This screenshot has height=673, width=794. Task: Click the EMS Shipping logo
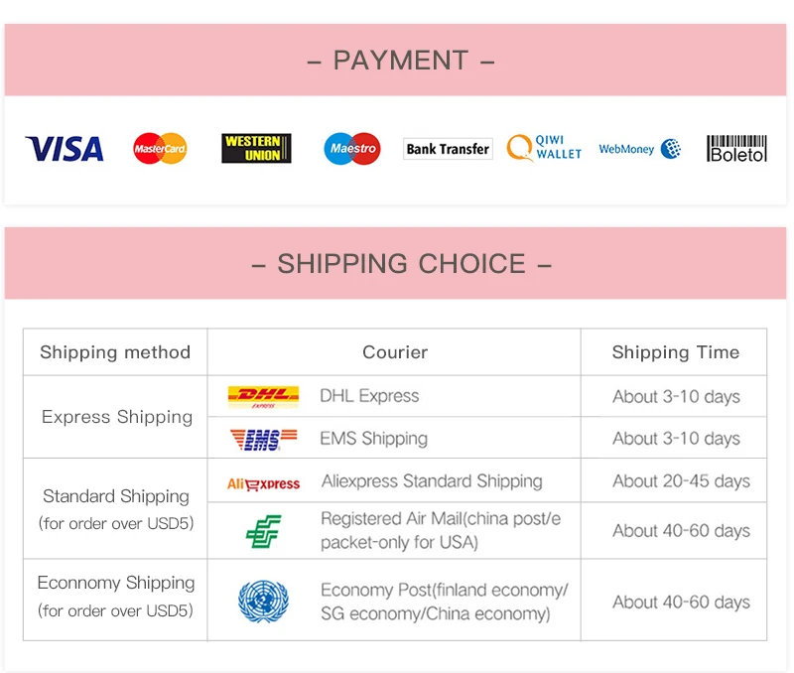coord(263,439)
